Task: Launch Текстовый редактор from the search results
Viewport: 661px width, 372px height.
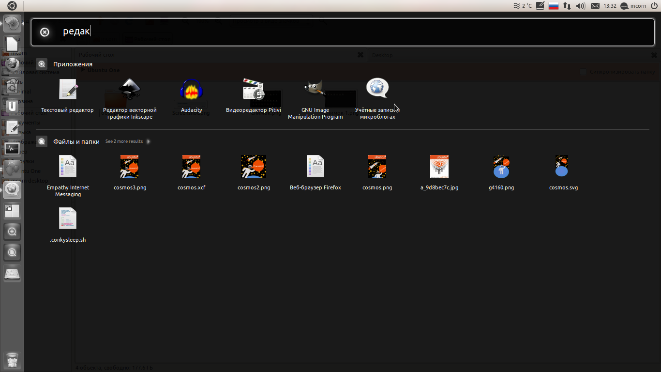Action: point(68,96)
